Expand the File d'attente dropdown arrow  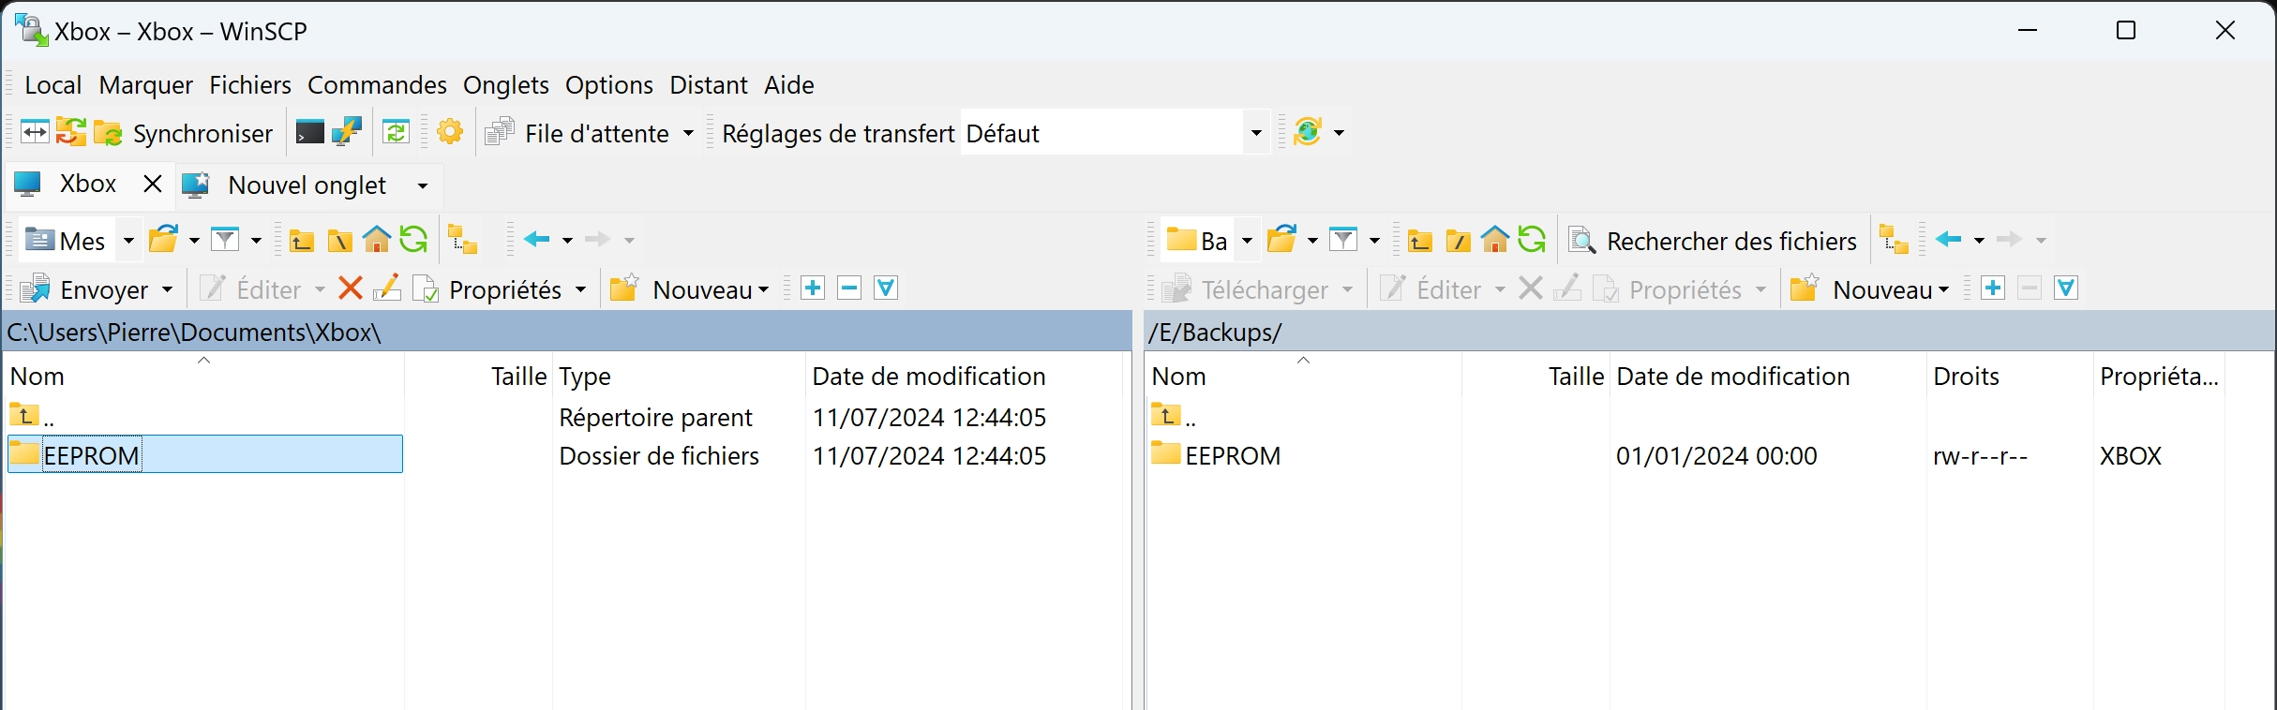(688, 133)
